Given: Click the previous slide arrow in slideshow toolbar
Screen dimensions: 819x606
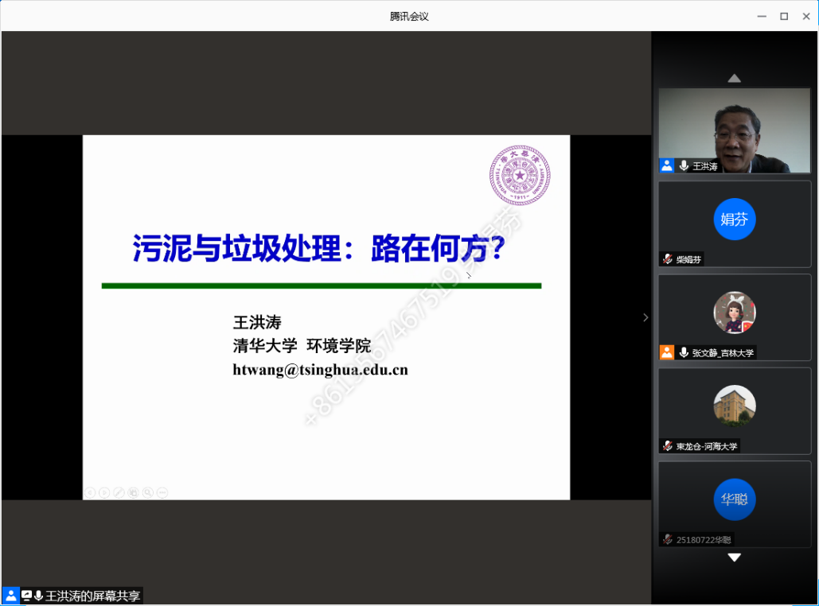Looking at the screenshot, I should (x=90, y=493).
